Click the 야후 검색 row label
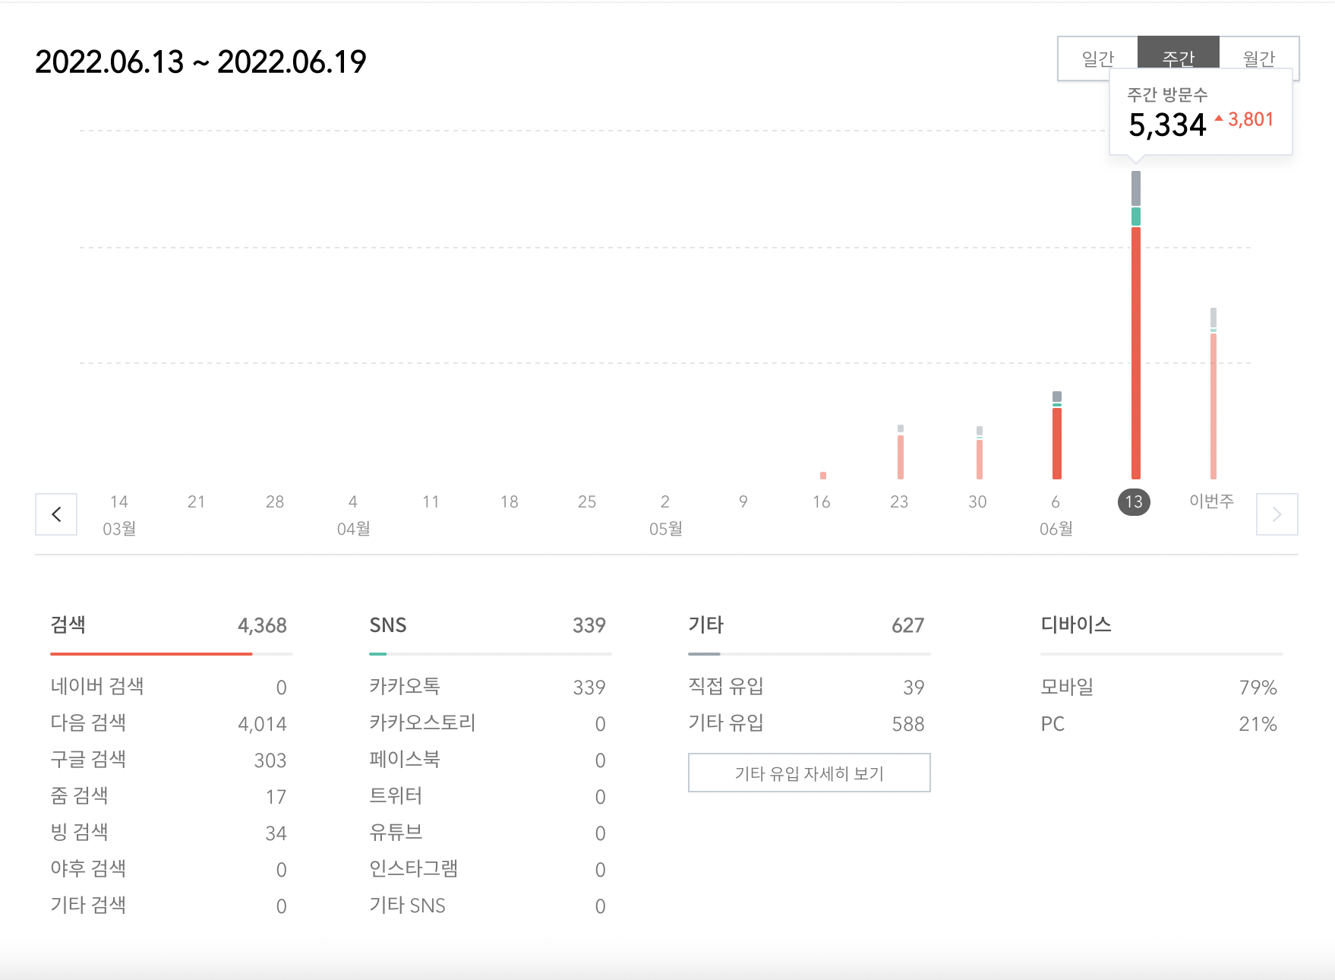 click(88, 868)
